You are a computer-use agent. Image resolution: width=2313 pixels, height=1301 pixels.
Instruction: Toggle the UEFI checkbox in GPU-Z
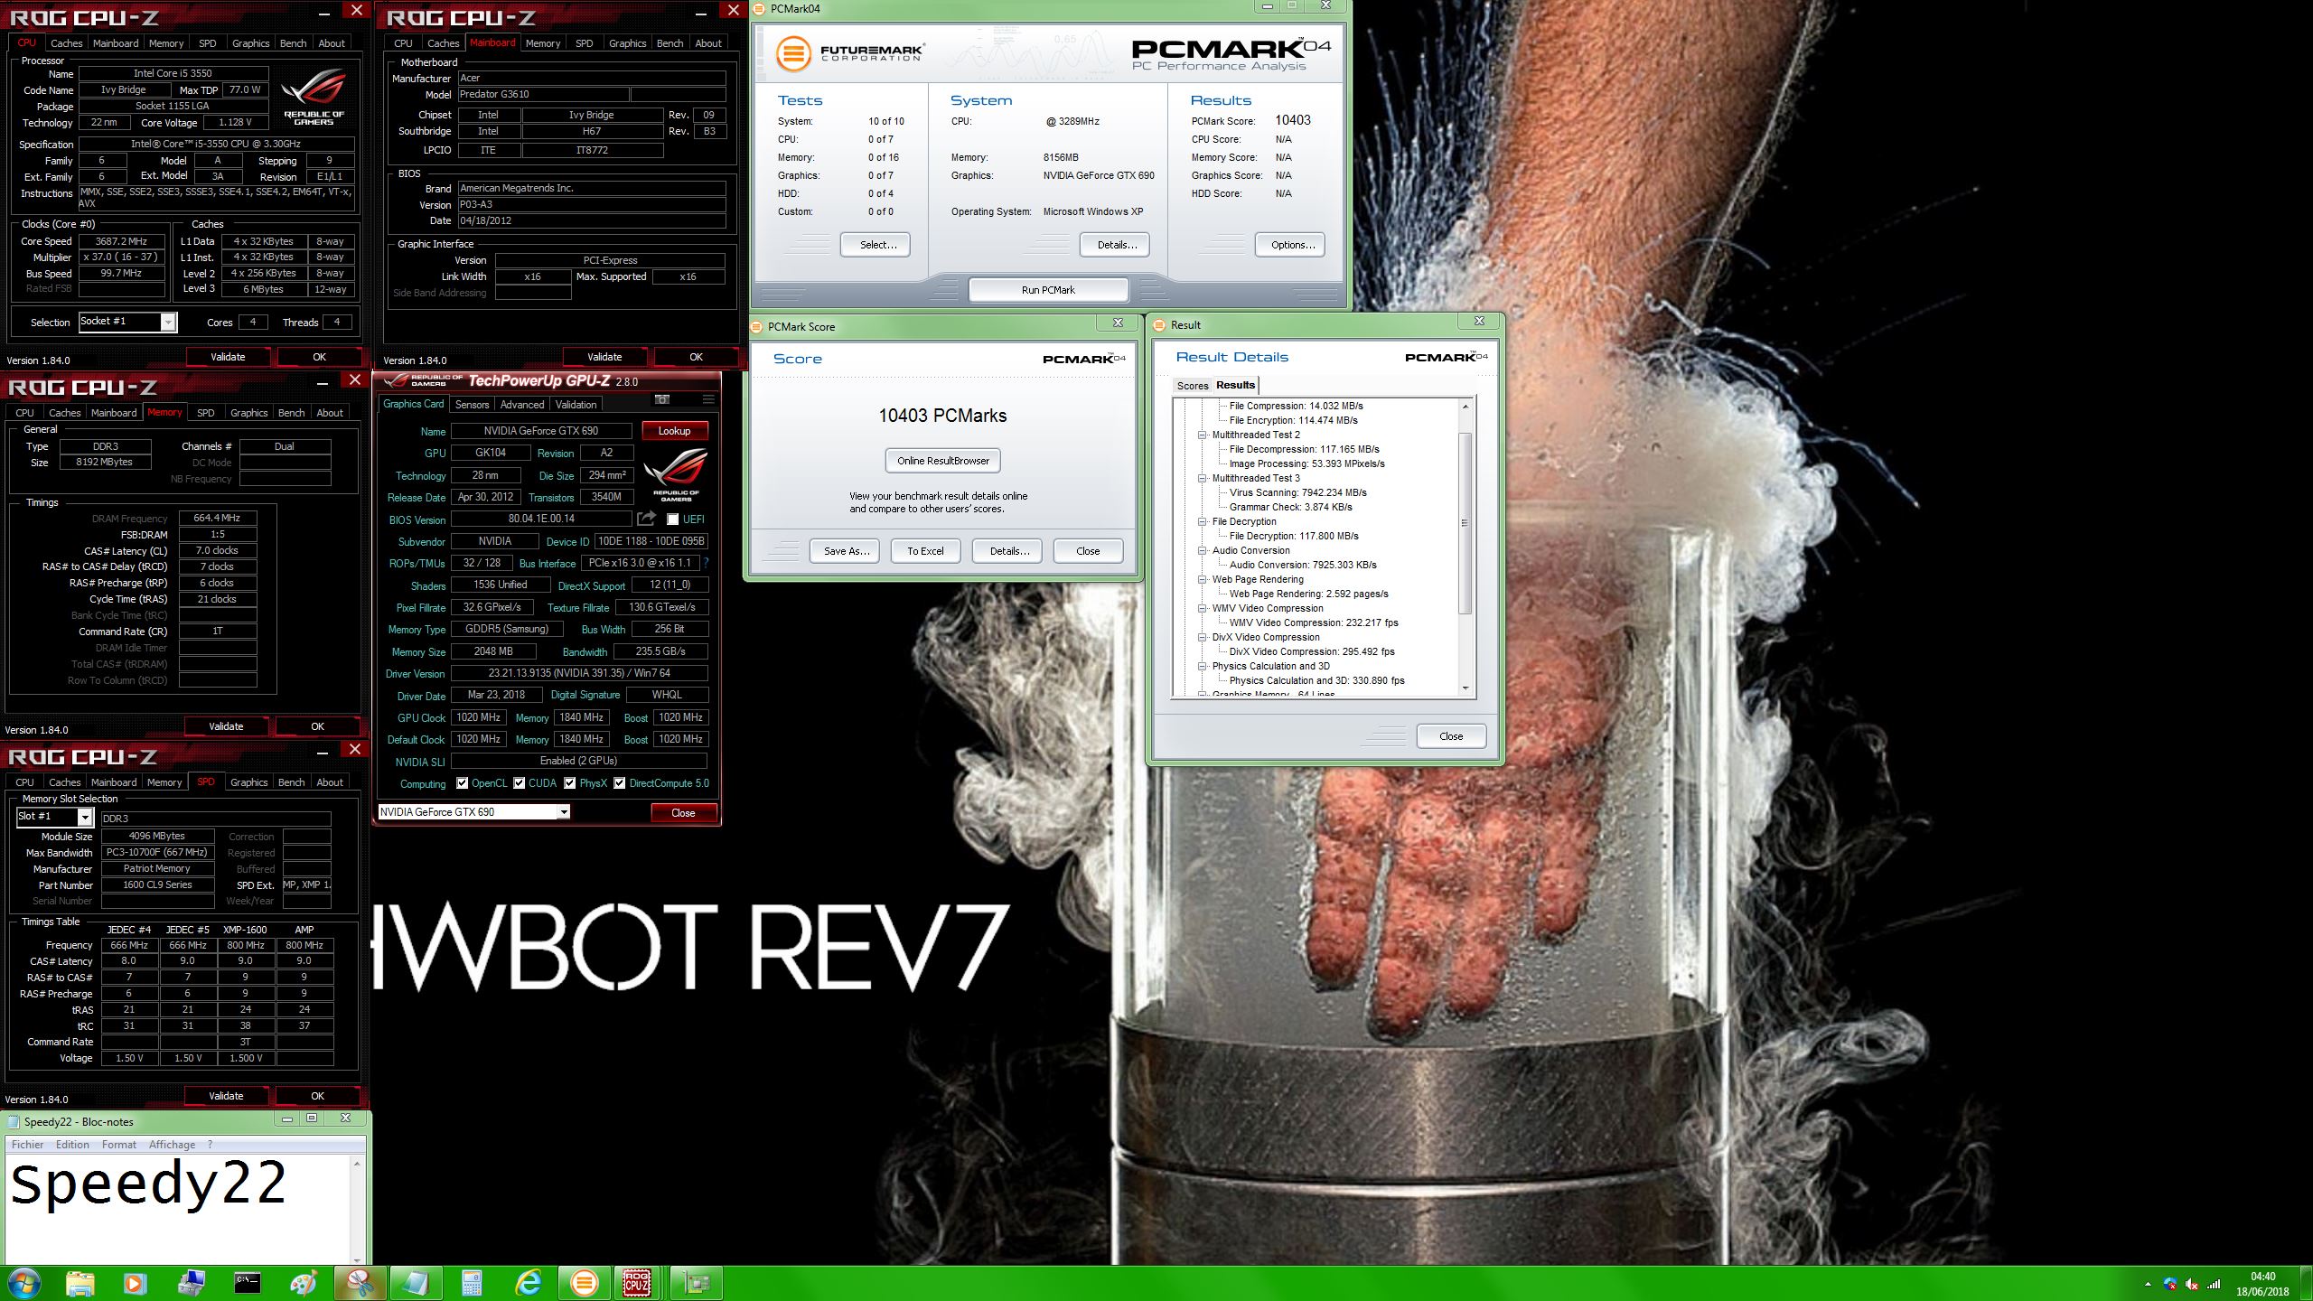click(x=672, y=519)
